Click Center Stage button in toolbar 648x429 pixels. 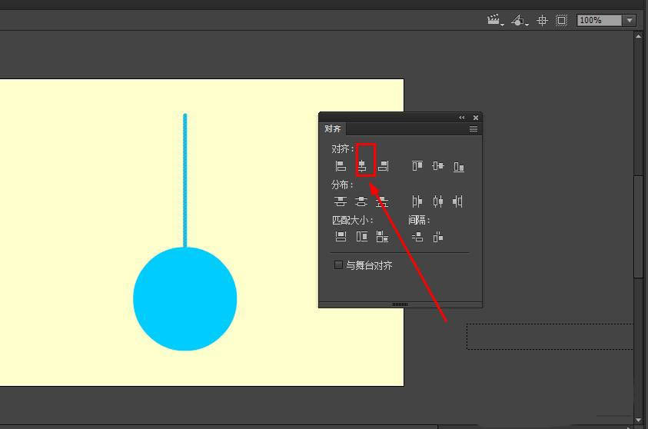(542, 20)
